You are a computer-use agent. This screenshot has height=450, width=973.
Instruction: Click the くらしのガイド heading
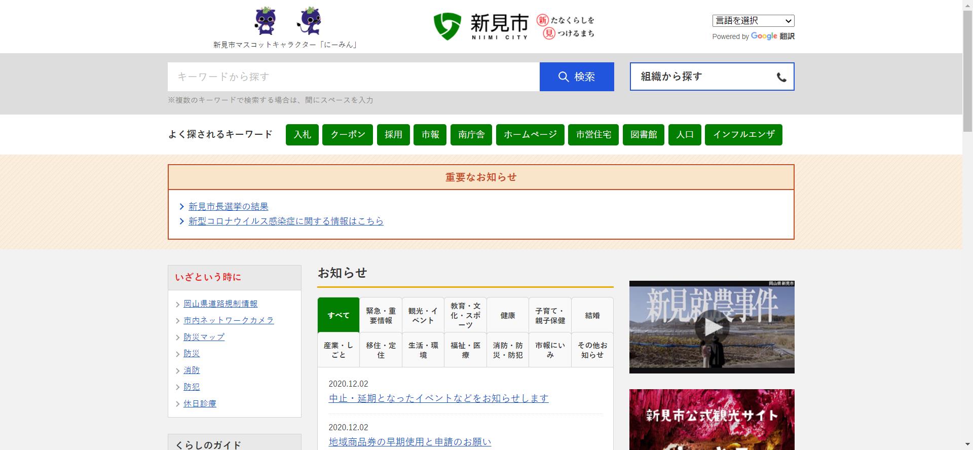tap(208, 445)
